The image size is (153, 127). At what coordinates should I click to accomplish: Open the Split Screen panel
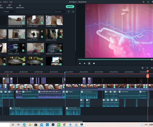(20, 6)
